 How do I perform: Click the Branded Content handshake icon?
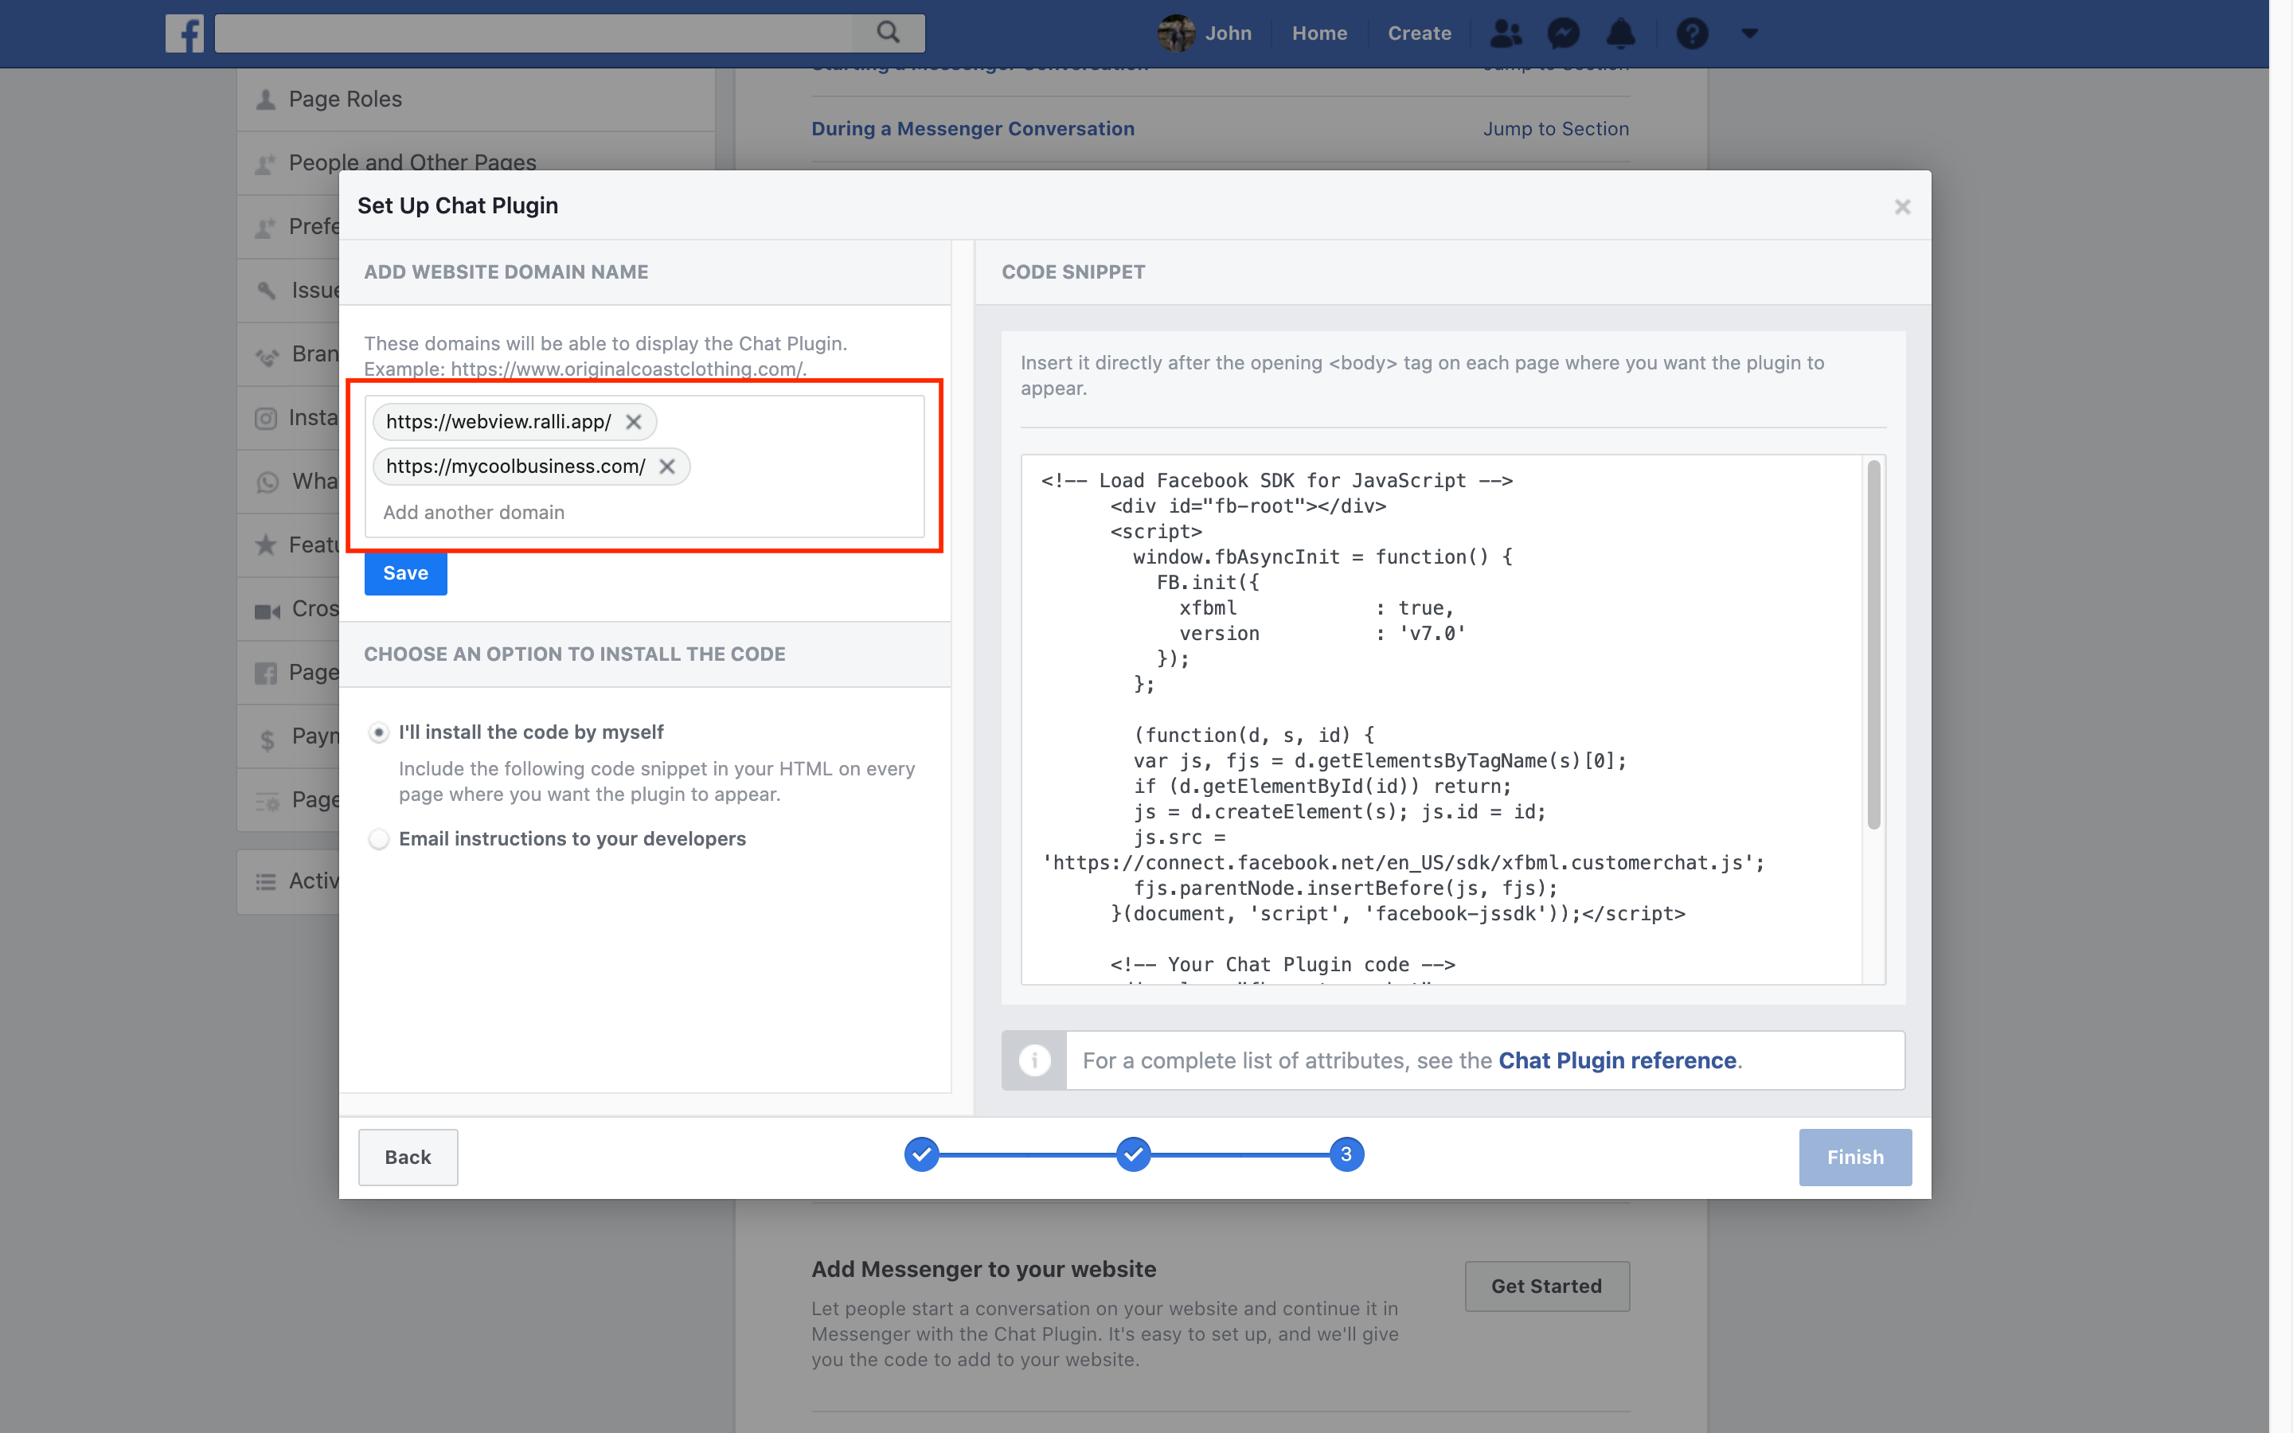click(268, 357)
